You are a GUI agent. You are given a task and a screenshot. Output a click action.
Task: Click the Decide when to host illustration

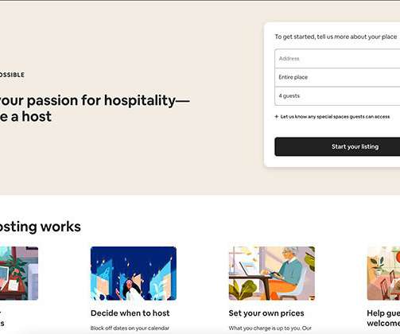[134, 274]
